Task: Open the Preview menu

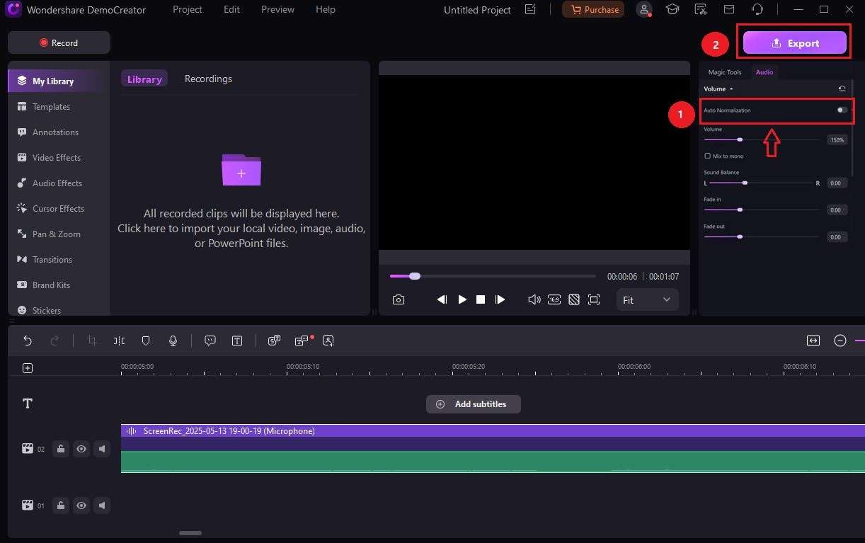Action: tap(277, 9)
